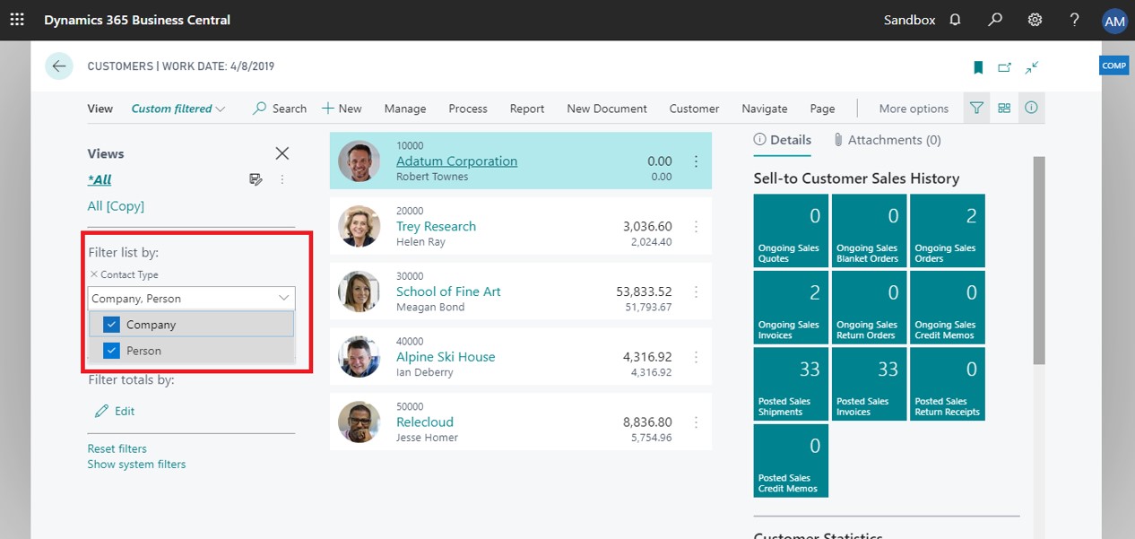The height and width of the screenshot is (539, 1135).
Task: Open the settings gear menu
Action: coord(1035,20)
